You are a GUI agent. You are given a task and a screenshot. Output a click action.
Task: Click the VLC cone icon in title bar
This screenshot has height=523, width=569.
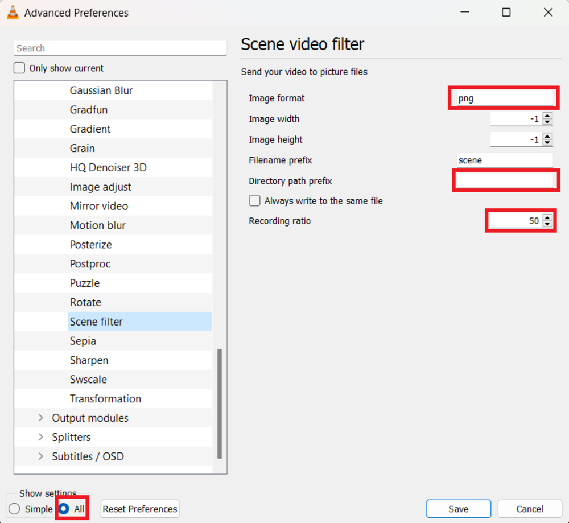click(x=13, y=13)
